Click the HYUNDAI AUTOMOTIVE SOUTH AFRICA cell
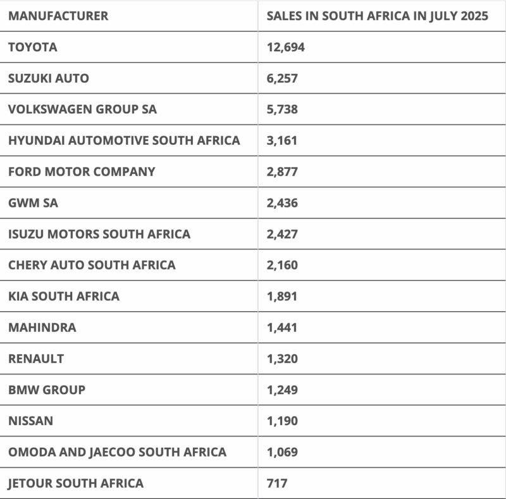The width and height of the screenshot is (506, 499). pos(124,140)
